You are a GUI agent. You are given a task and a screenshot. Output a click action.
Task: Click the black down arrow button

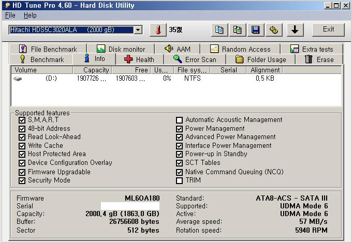295,29
